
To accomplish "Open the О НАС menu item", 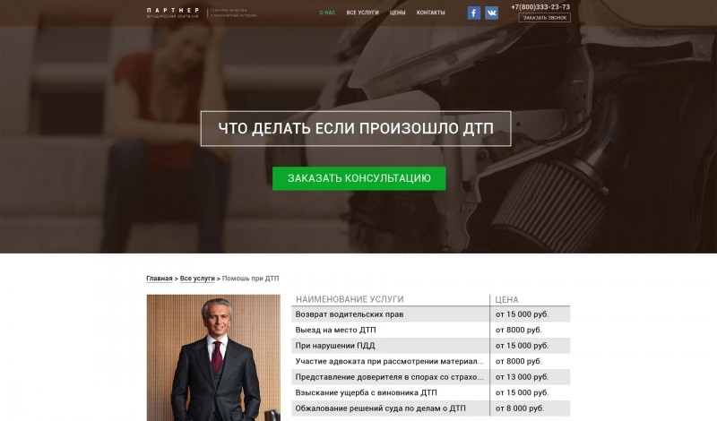I will [x=327, y=13].
